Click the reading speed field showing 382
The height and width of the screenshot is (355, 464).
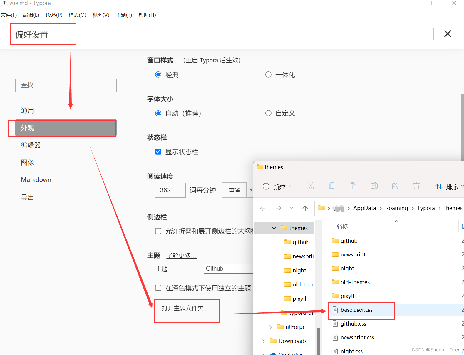pyautogui.click(x=170, y=190)
